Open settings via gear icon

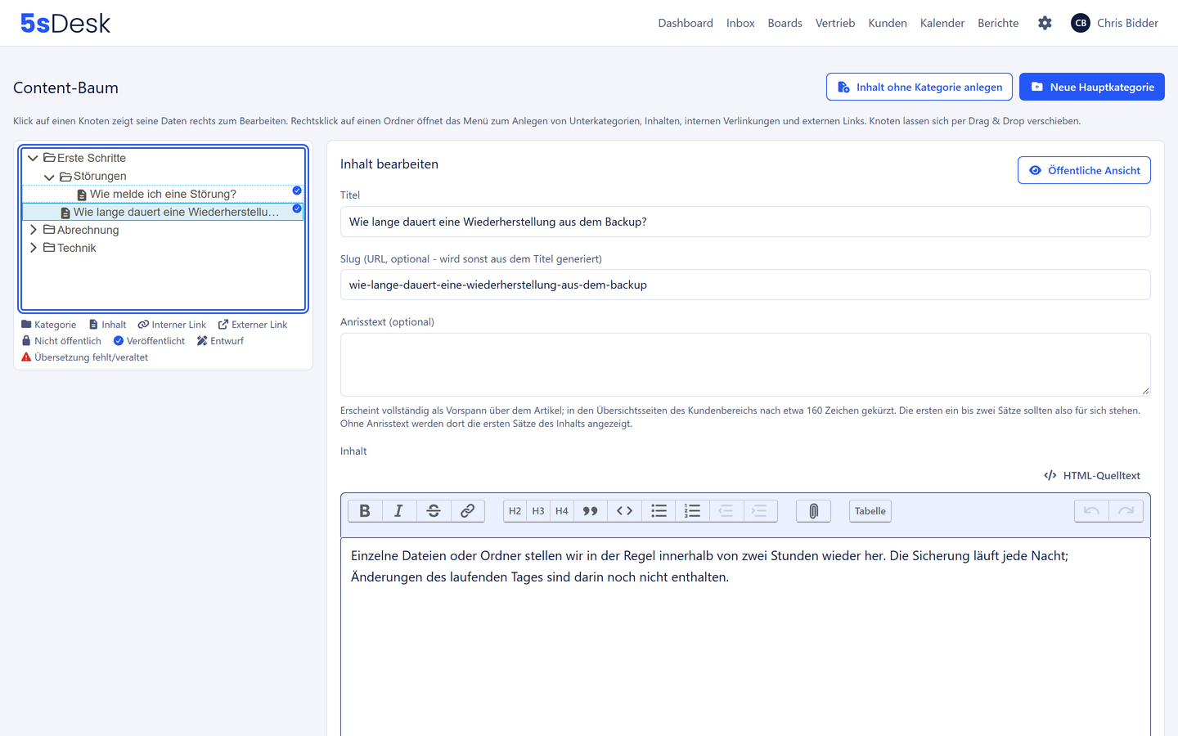click(x=1045, y=23)
